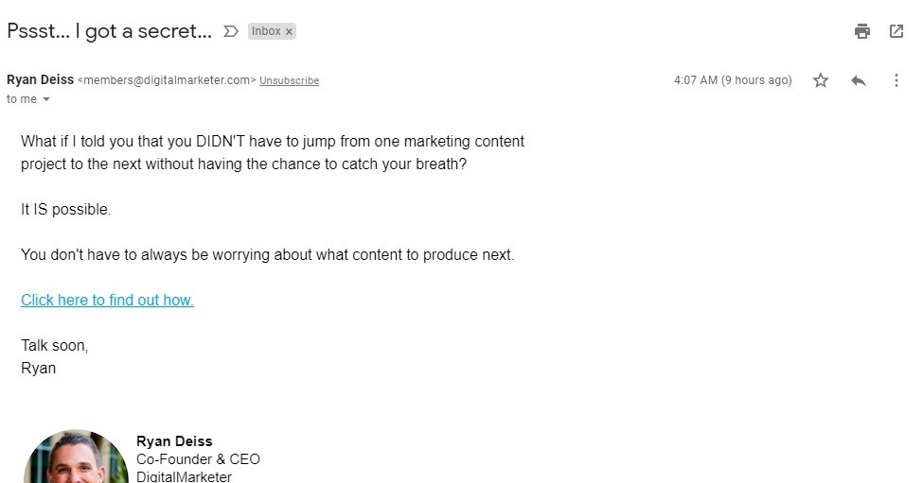Image resolution: width=923 pixels, height=483 pixels.
Task: Toggle the importance marker beside the subject
Action: tap(230, 31)
